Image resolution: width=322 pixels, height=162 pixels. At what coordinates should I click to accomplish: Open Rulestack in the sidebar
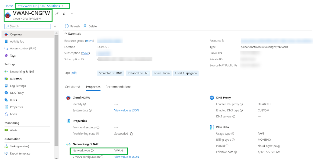point(16,79)
